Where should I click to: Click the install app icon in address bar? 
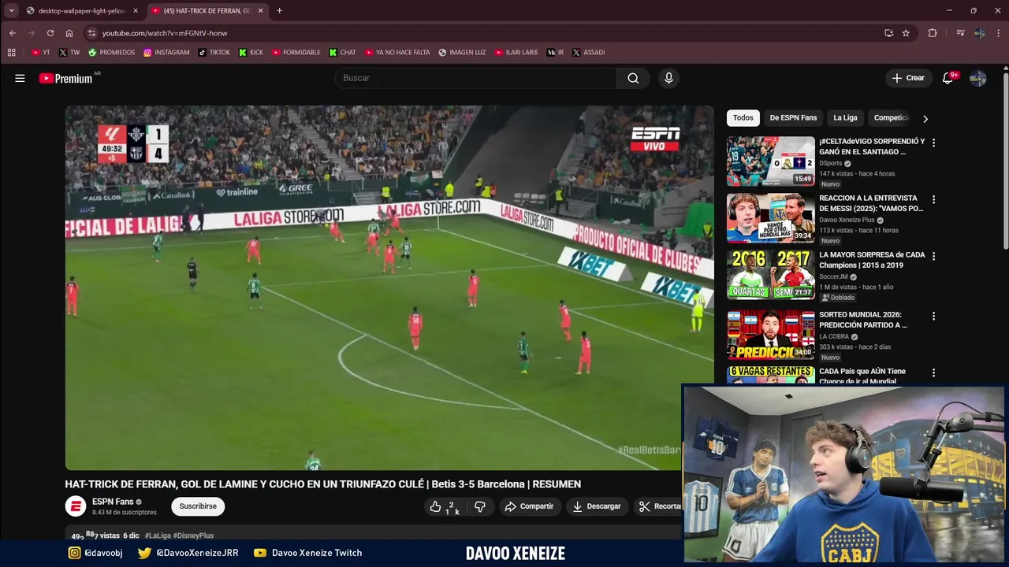point(888,33)
